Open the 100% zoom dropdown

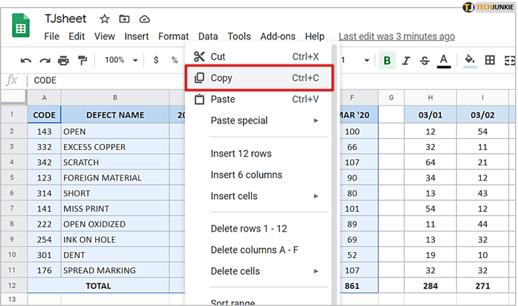click(x=121, y=60)
